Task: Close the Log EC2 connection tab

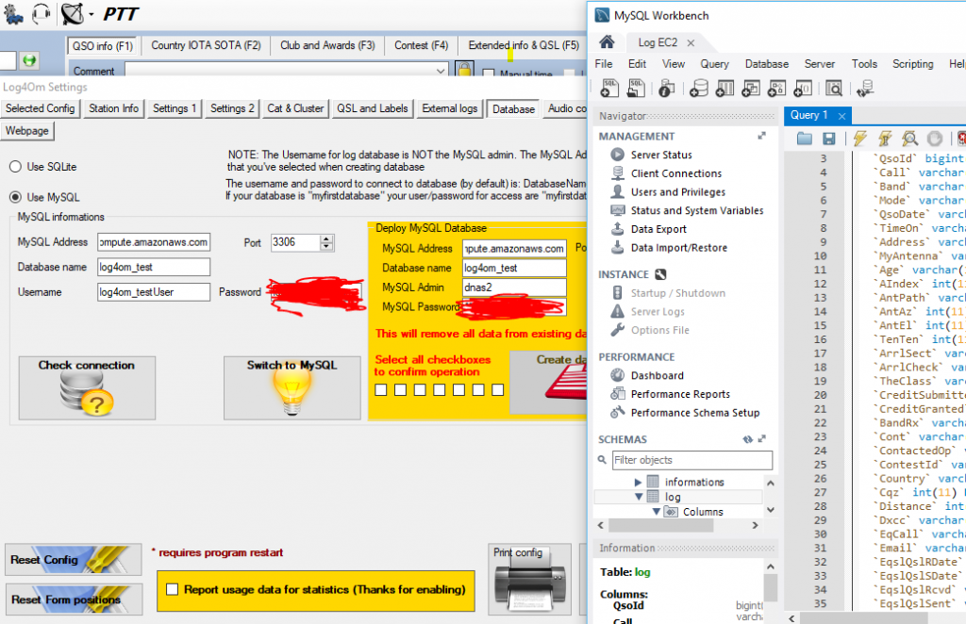Action: tap(691, 43)
